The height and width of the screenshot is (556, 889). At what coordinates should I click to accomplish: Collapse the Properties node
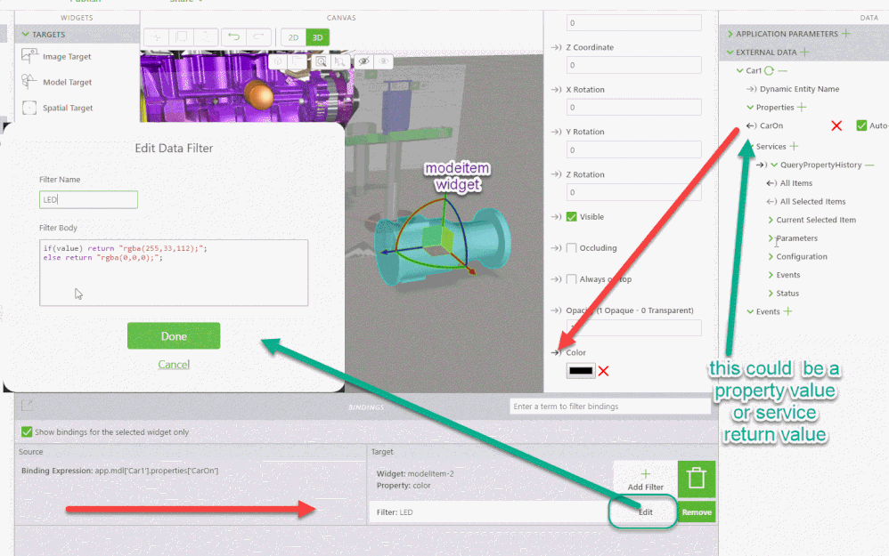pos(750,107)
